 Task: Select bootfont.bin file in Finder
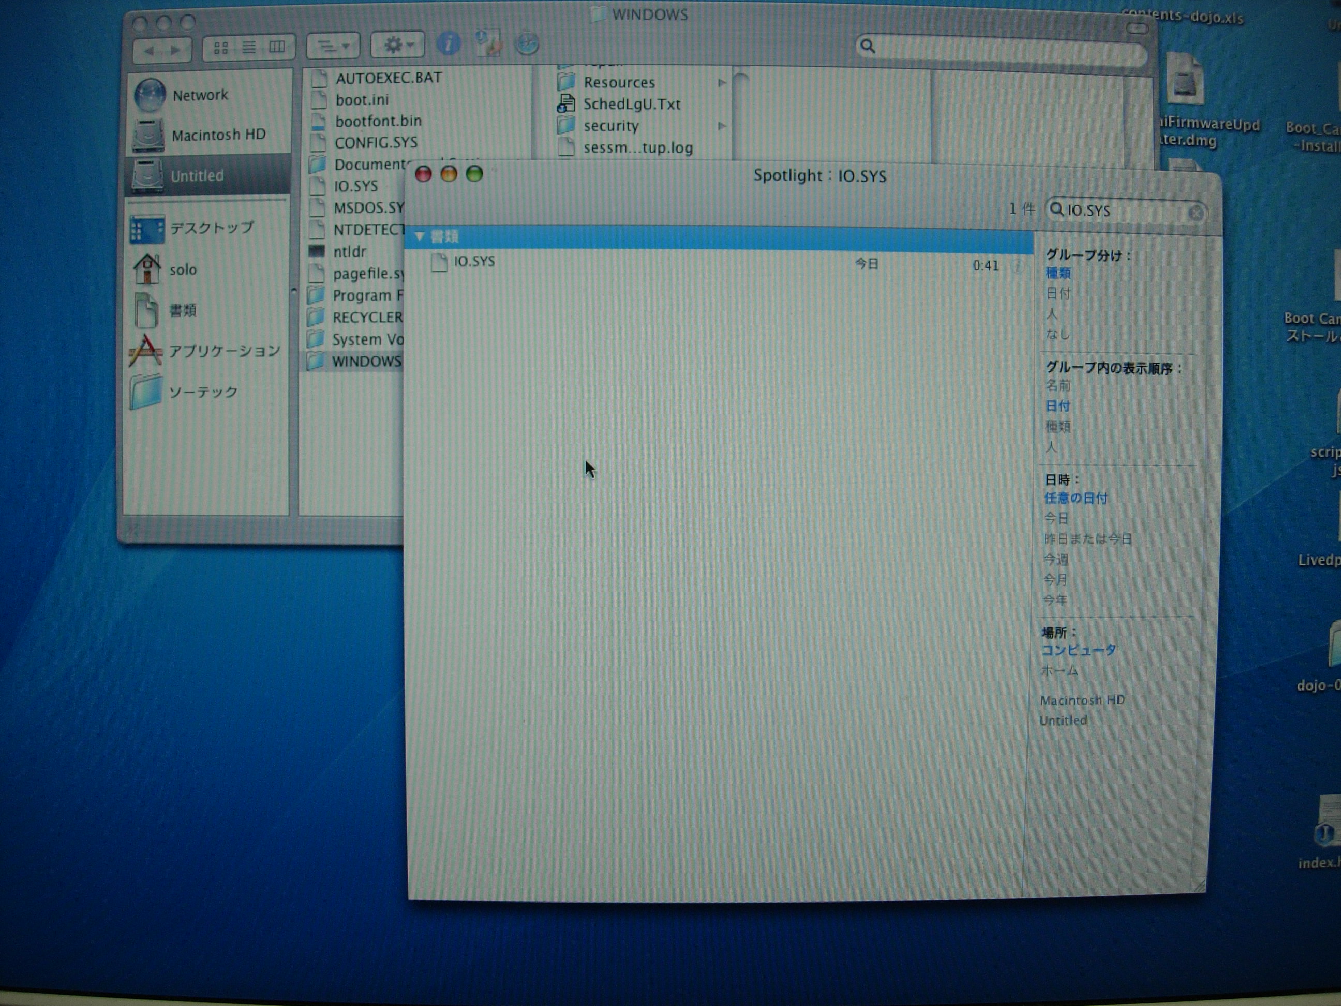(378, 121)
